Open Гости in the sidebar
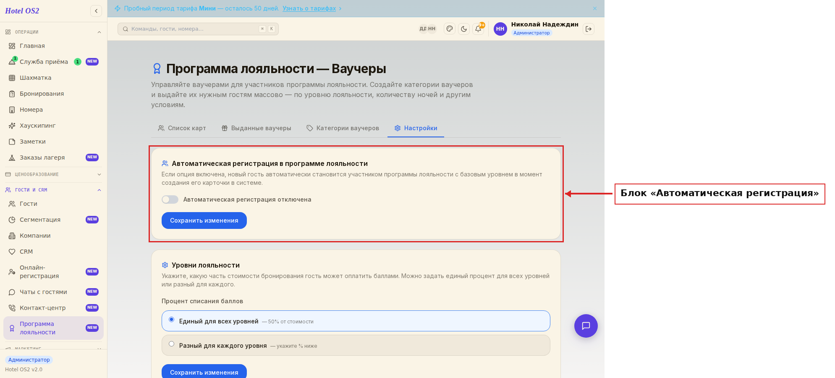Image resolution: width=835 pixels, height=378 pixels. coord(53,204)
